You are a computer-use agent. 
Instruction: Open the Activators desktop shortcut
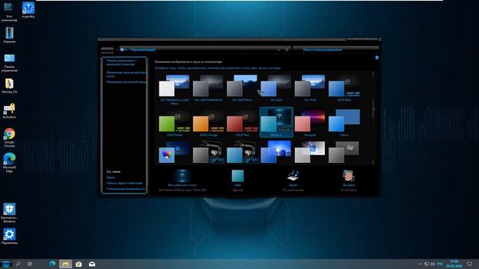9,111
